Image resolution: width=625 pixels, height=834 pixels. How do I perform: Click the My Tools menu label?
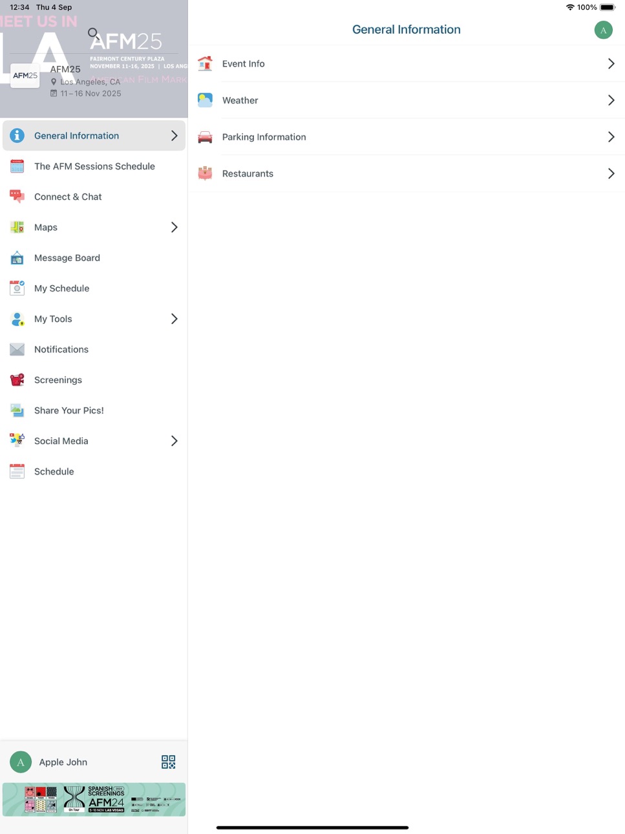pyautogui.click(x=53, y=319)
